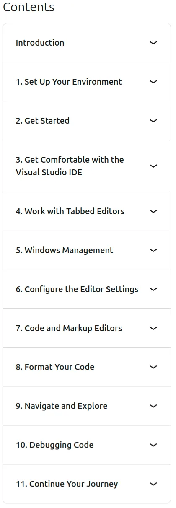Click the chevron arrow for Debugging Code
The image size is (176, 508).
pyautogui.click(x=153, y=445)
